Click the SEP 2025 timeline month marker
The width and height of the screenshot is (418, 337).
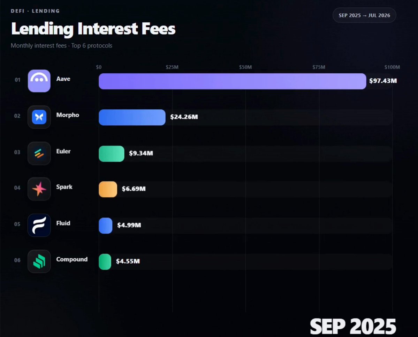point(353,326)
